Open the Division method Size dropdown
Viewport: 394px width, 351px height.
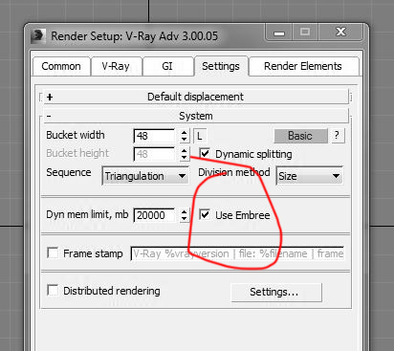[x=309, y=176]
